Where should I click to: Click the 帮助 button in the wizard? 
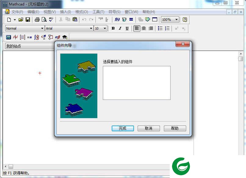(175, 129)
